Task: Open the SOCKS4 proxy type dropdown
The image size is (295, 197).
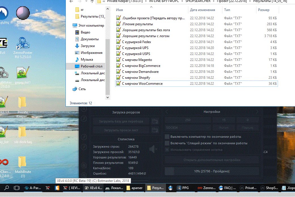Action: pyautogui.click(x=188, y=128)
